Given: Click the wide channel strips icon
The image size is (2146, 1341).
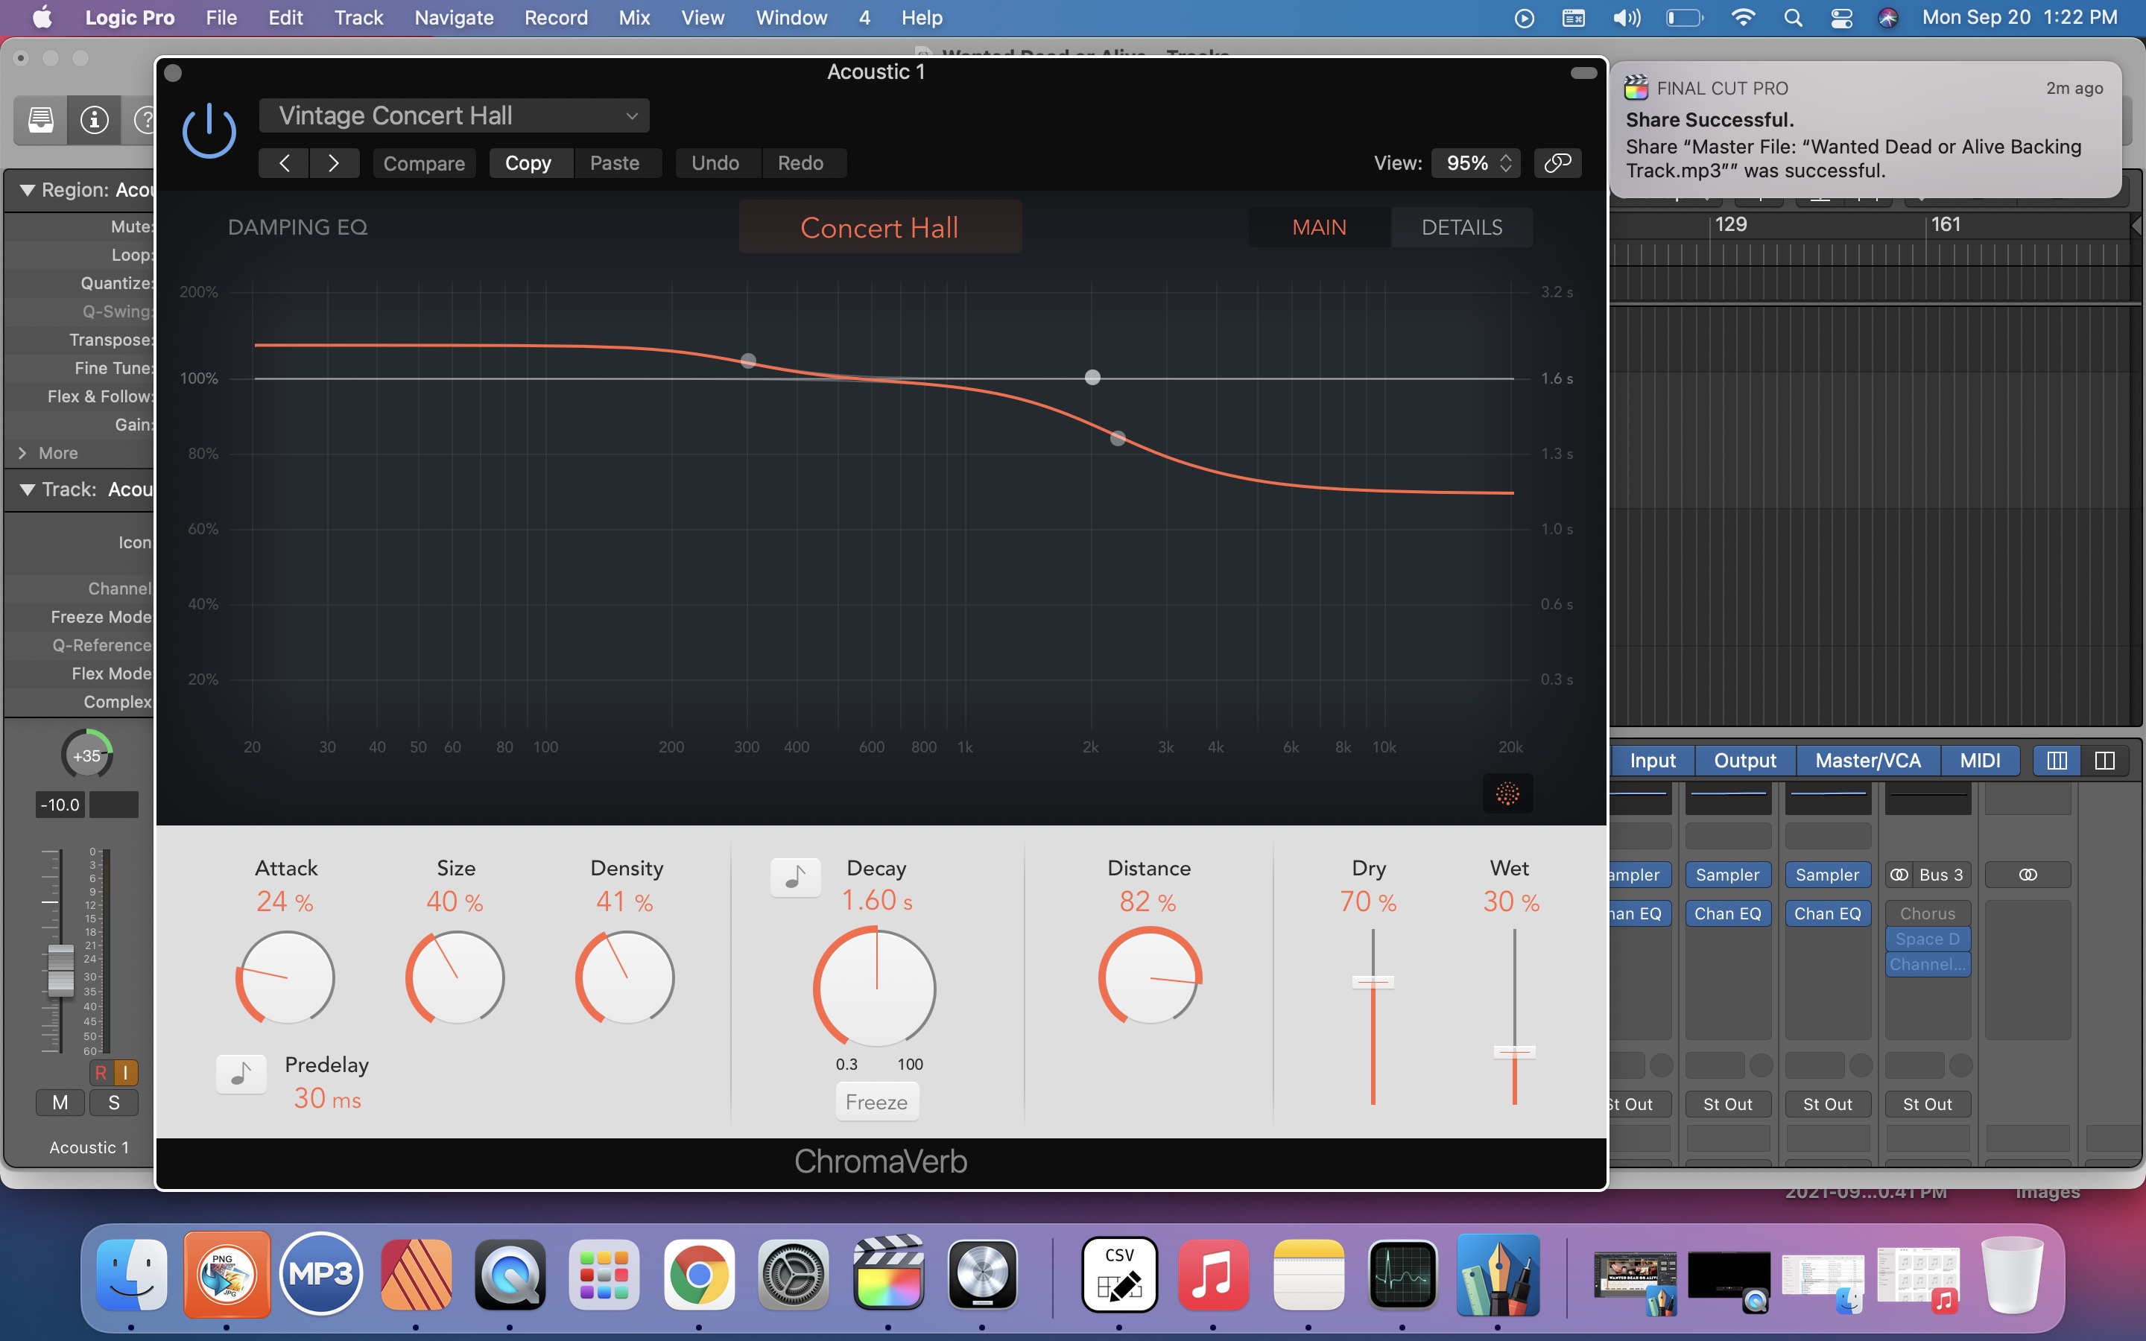Looking at the screenshot, I should click(2104, 760).
